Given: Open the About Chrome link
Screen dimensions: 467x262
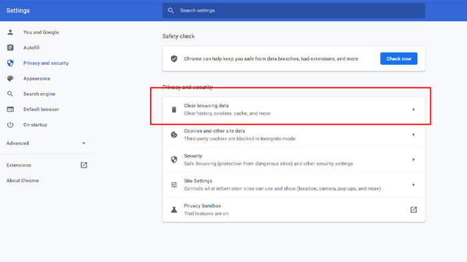Looking at the screenshot, I should [x=23, y=180].
